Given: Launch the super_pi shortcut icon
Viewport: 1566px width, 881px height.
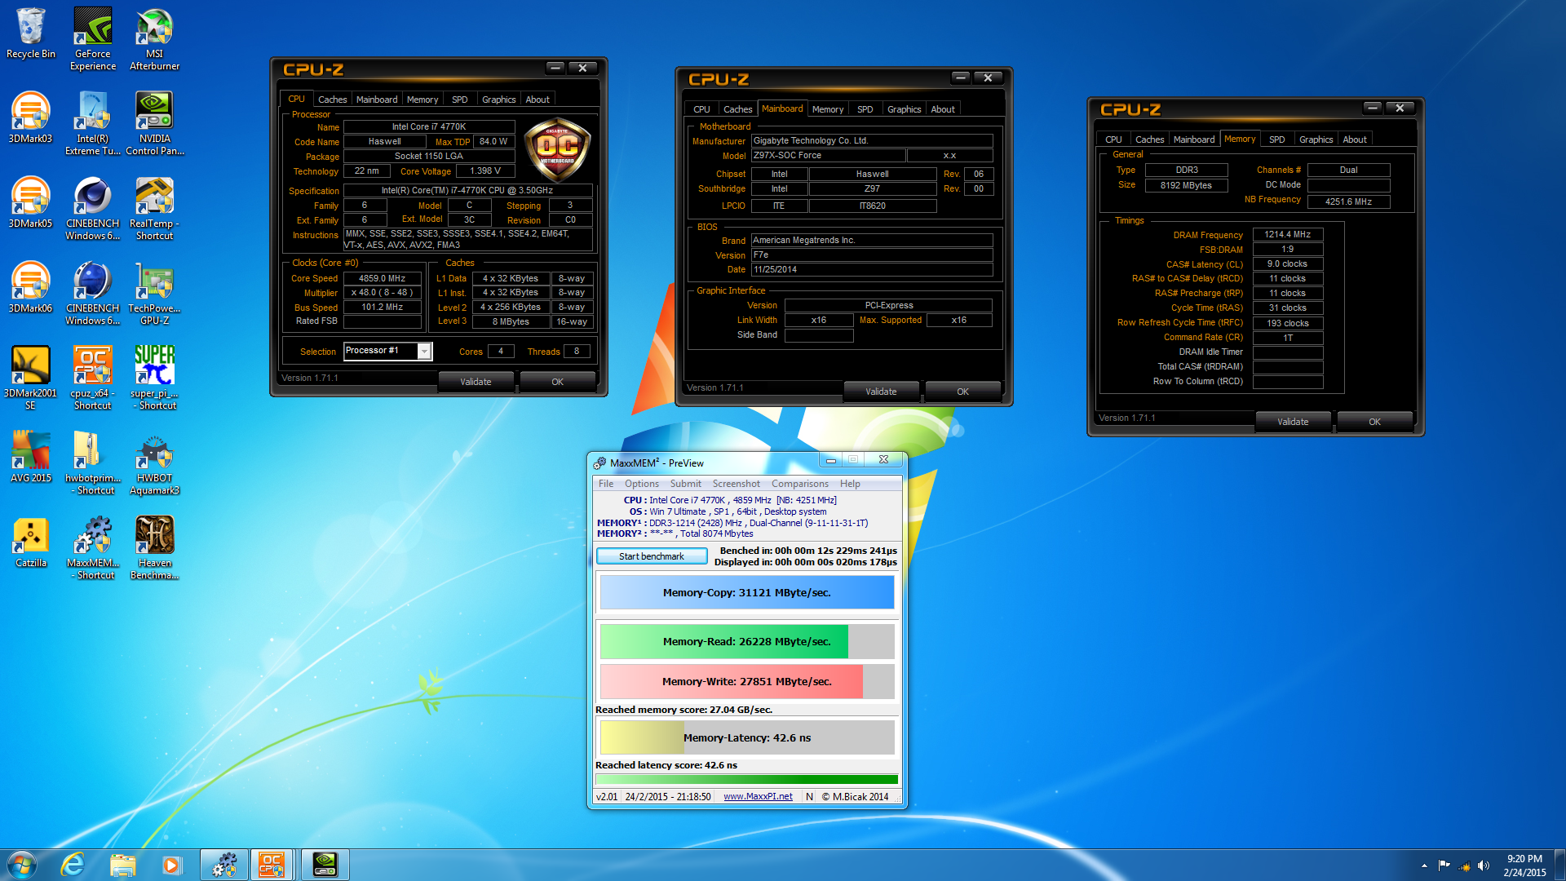Looking at the screenshot, I should point(155,378).
